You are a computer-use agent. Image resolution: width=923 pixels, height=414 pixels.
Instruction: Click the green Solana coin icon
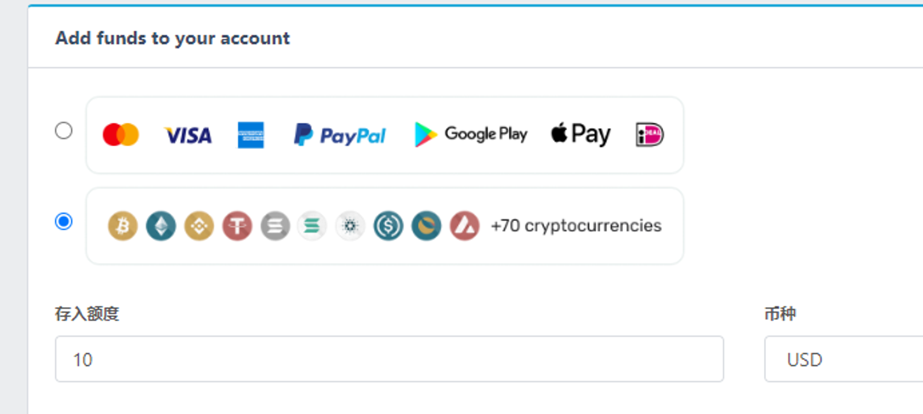(x=312, y=226)
